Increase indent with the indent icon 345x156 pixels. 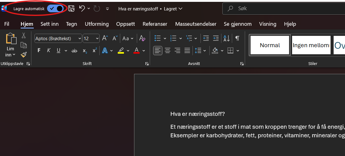pyautogui.click(x=216, y=38)
